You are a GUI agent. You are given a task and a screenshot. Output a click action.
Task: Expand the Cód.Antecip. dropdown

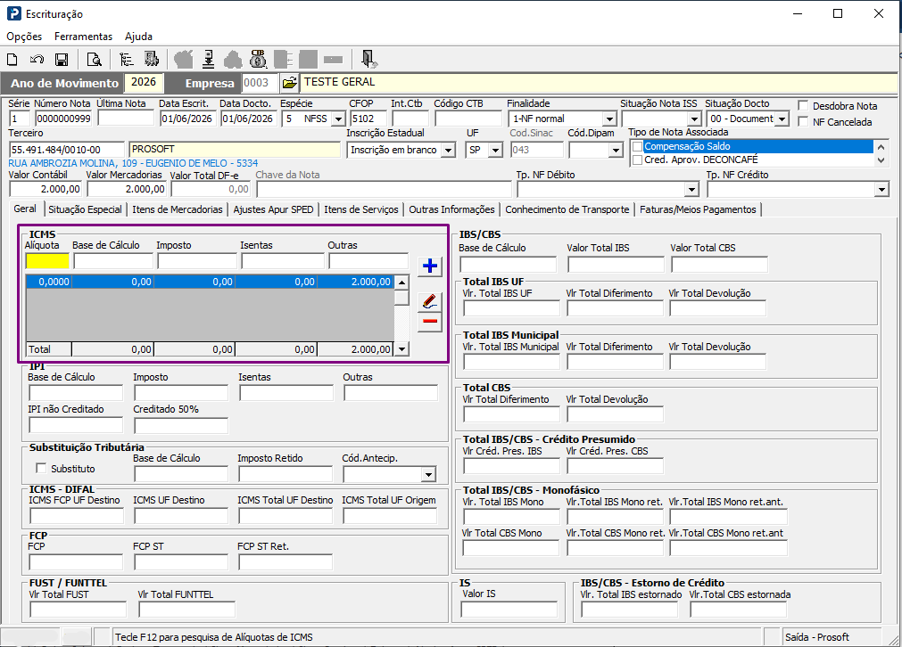tap(428, 475)
